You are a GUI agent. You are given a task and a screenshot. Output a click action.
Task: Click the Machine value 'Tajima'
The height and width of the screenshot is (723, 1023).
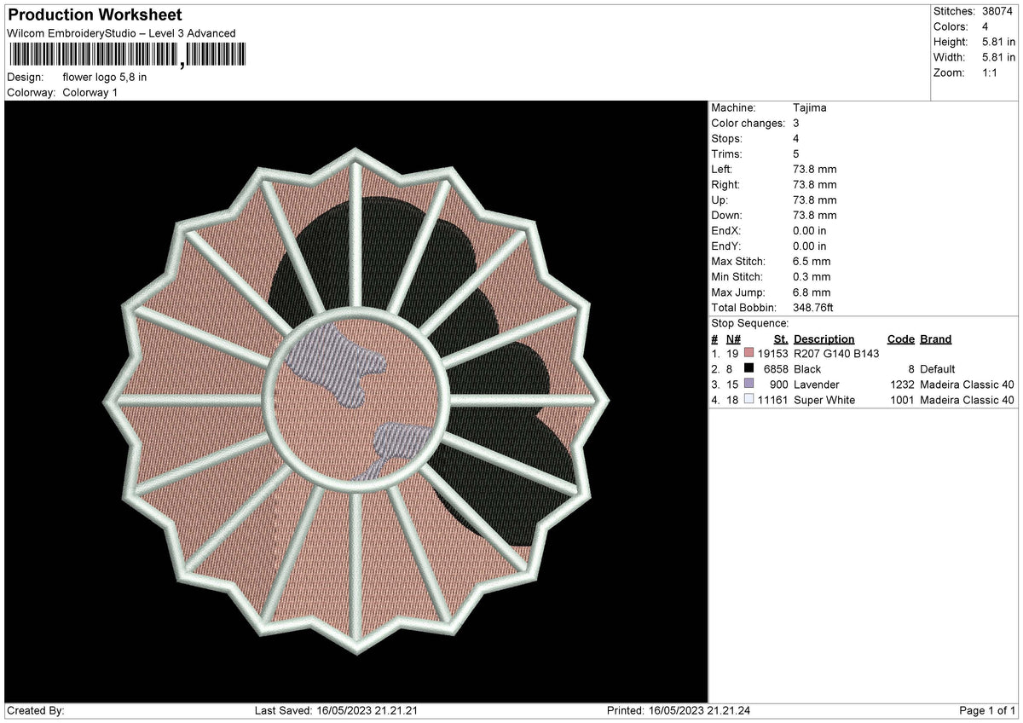pos(809,107)
